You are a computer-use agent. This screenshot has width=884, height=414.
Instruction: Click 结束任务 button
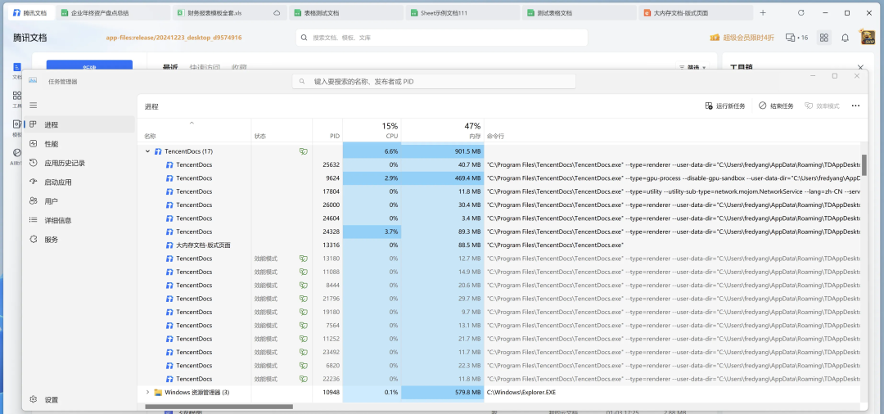(x=776, y=106)
